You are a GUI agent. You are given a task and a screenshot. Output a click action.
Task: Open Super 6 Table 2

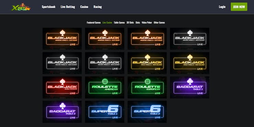pos(147,112)
